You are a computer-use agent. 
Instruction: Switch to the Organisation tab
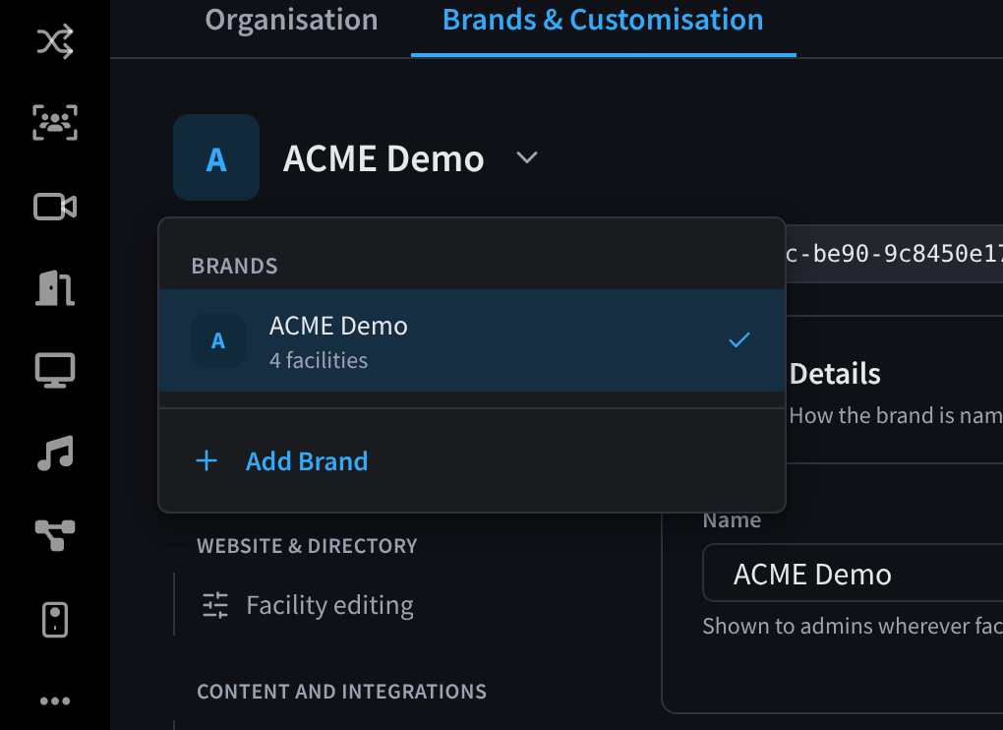(x=291, y=20)
